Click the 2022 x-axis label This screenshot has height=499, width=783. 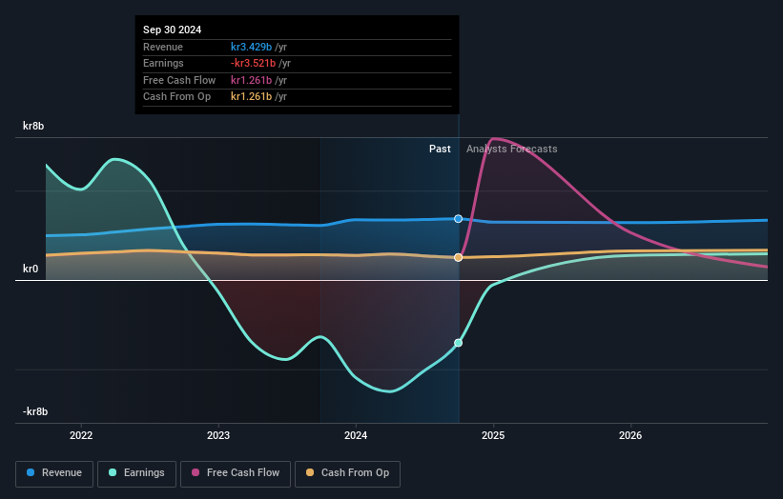tap(81, 436)
